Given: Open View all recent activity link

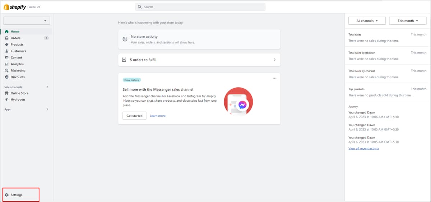Looking at the screenshot, I should (364, 148).
